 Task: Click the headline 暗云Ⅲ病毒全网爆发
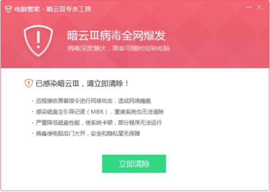tap(116, 36)
